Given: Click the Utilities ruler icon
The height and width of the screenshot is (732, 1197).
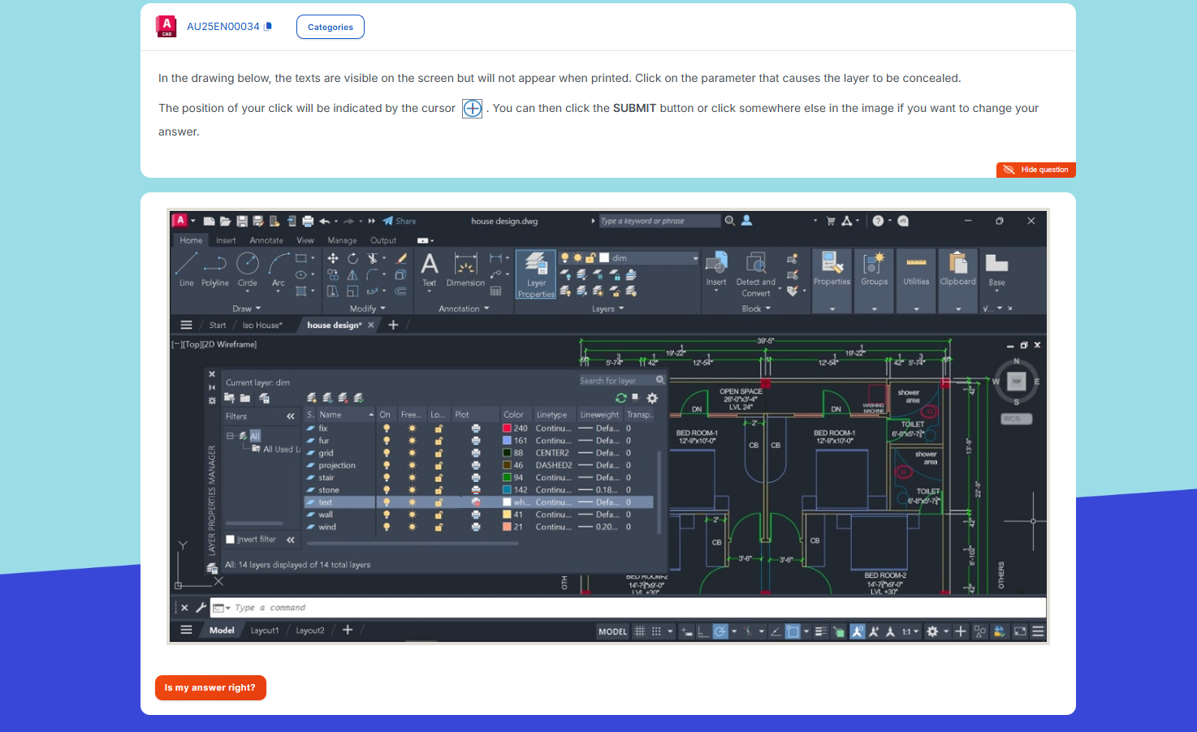Looking at the screenshot, I should coord(916,262).
